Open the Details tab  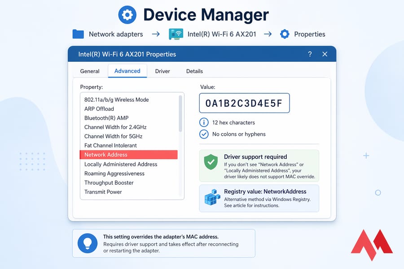pyautogui.click(x=194, y=71)
